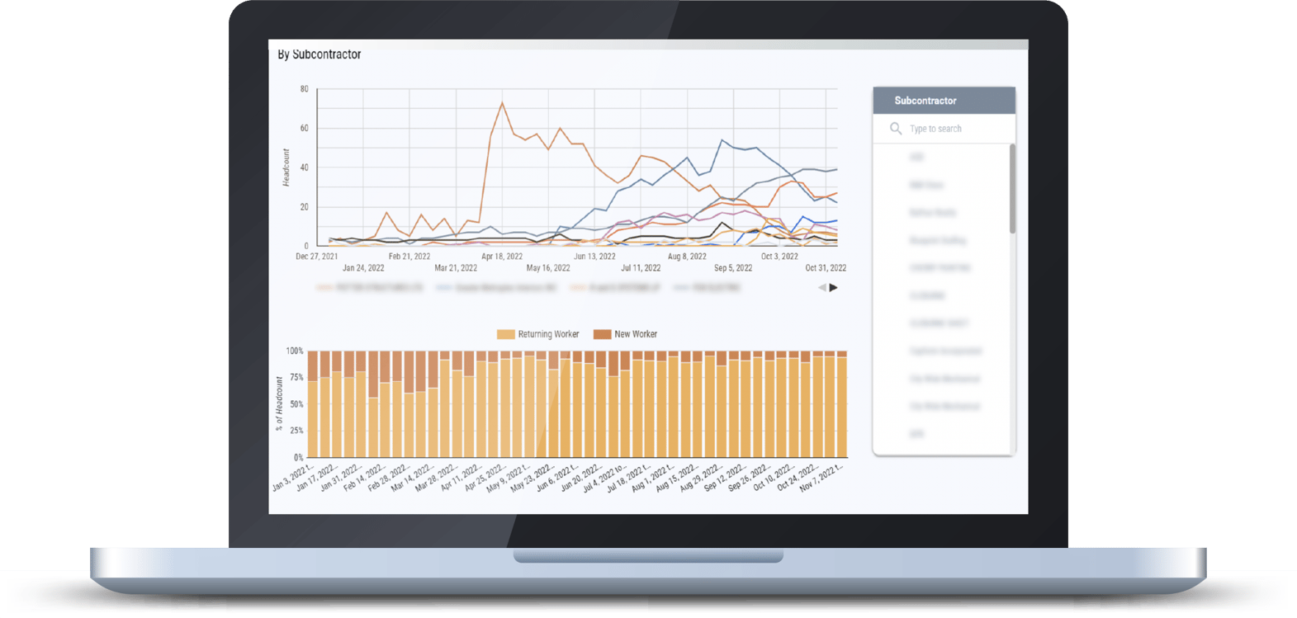Click the 'Sep 5, 2022' axis label

733,268
